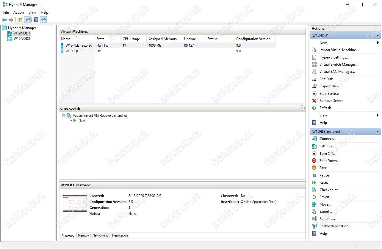
Task: Click Help under W19NOD1 actions
Action: 323,123
